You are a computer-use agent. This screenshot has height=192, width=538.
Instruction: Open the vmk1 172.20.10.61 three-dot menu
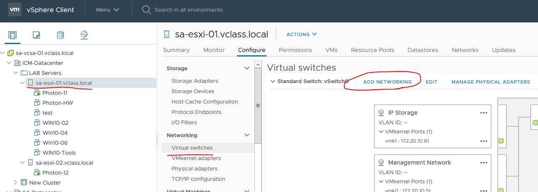484,141
